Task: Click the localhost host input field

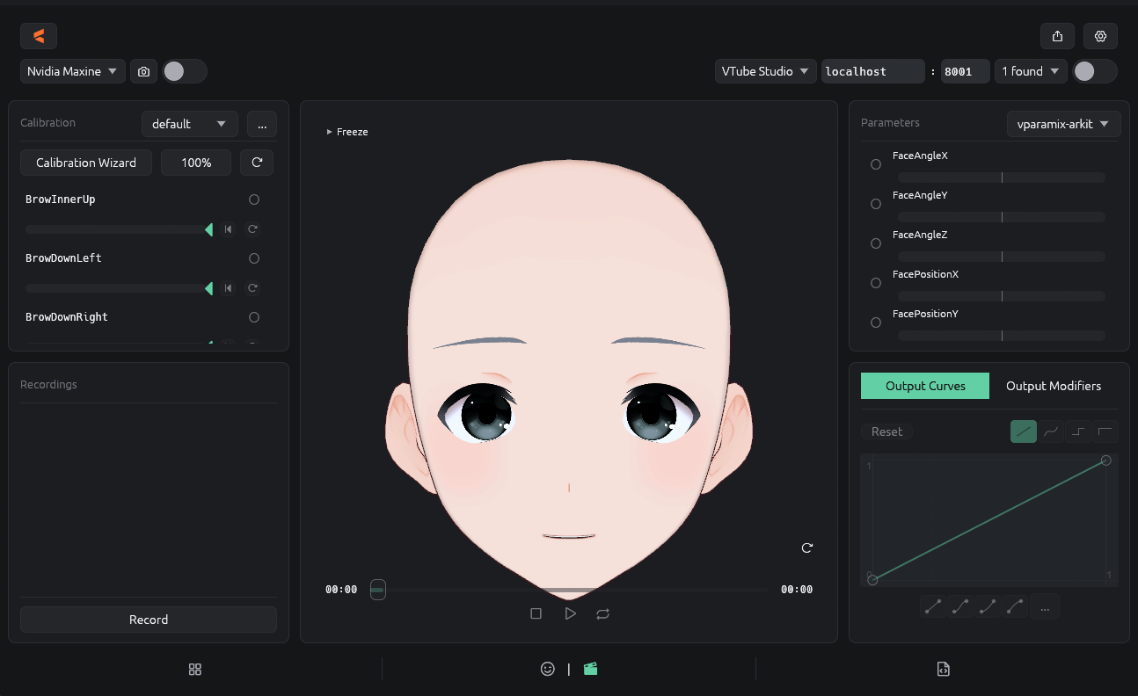Action: click(x=872, y=71)
